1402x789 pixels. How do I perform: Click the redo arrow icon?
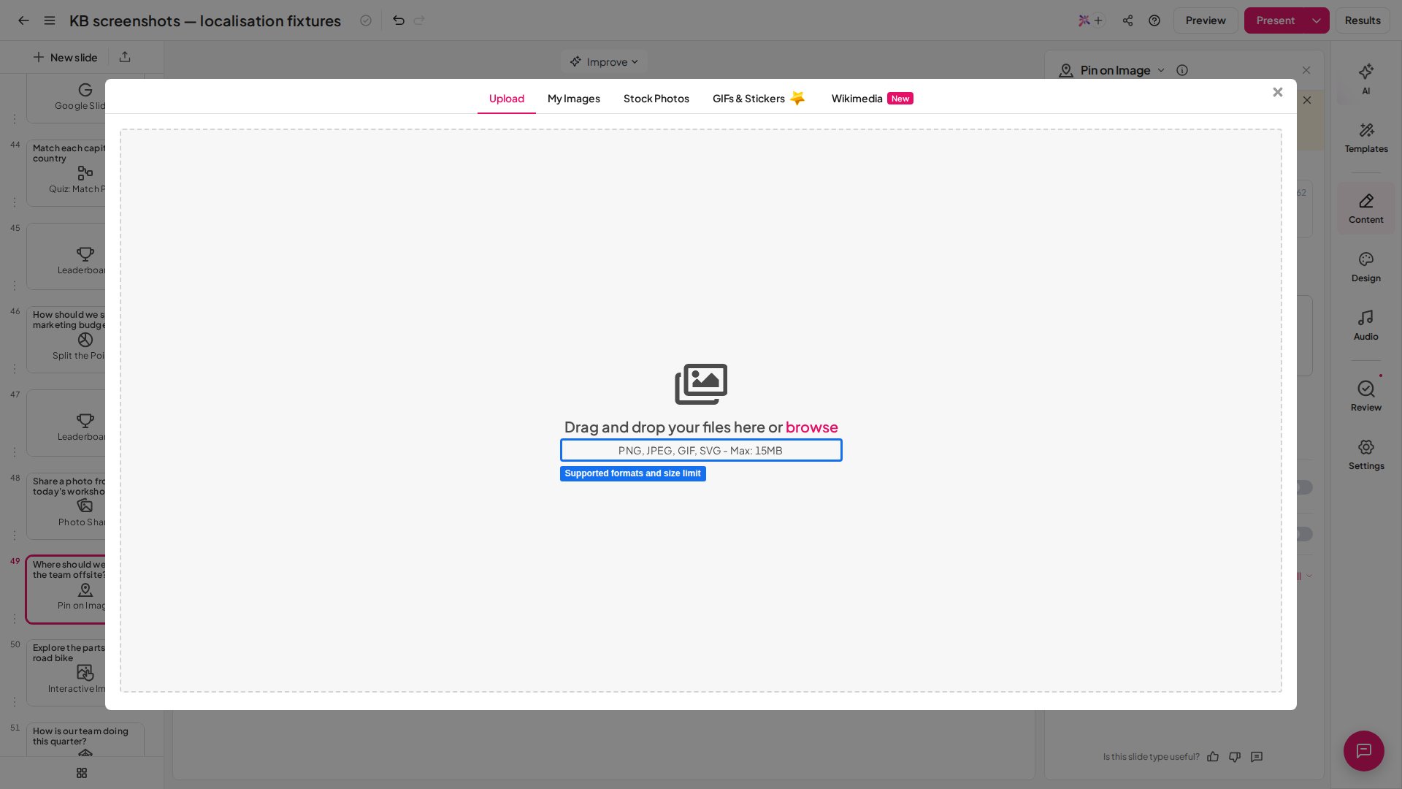[x=419, y=20]
